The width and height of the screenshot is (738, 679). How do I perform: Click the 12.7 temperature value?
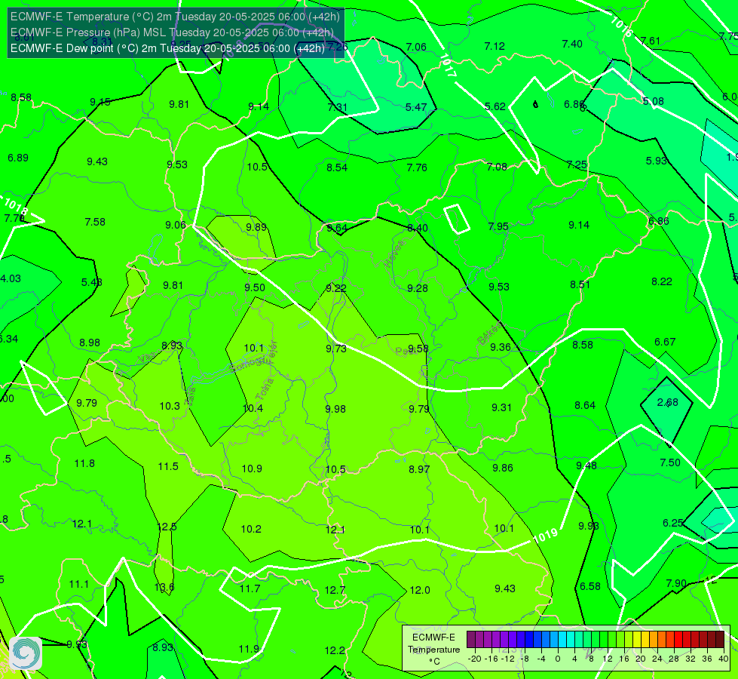335,590
